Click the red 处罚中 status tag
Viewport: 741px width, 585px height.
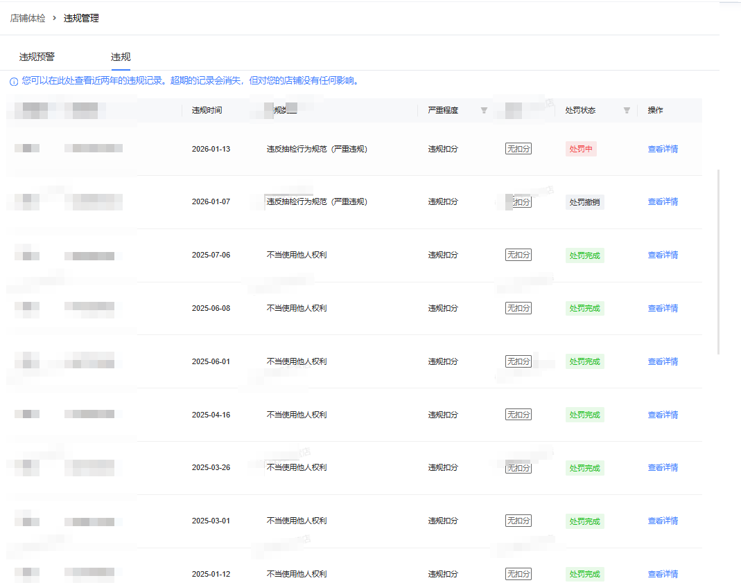pyautogui.click(x=581, y=149)
